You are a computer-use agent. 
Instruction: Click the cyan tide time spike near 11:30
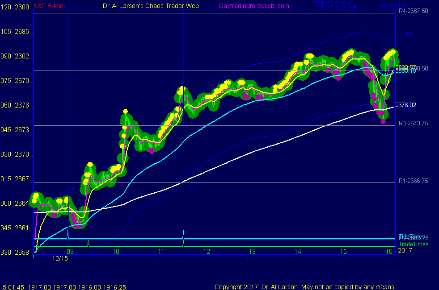tap(183, 234)
